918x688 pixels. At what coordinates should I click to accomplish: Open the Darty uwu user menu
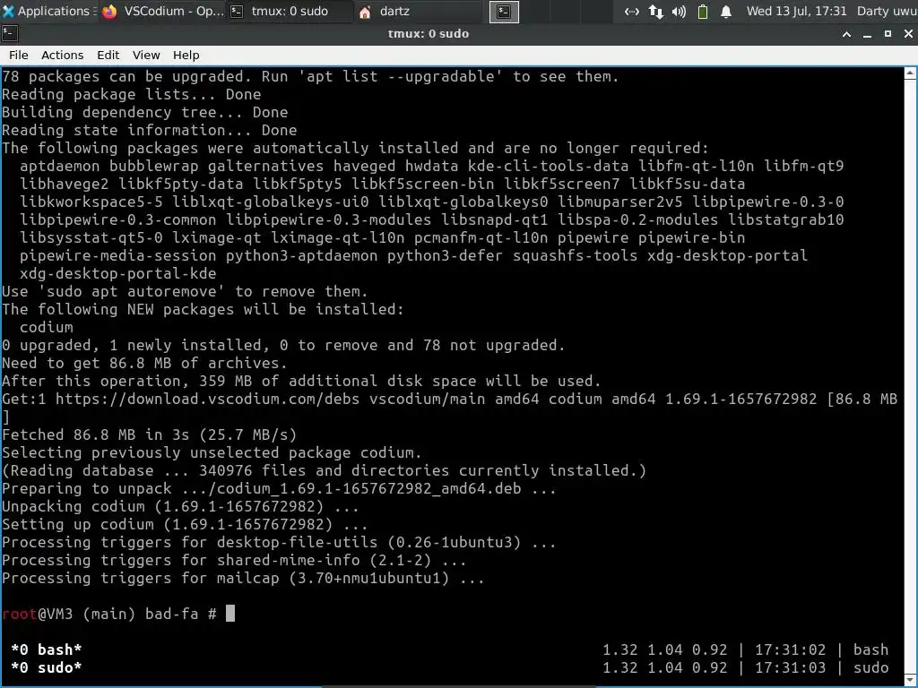click(x=887, y=11)
